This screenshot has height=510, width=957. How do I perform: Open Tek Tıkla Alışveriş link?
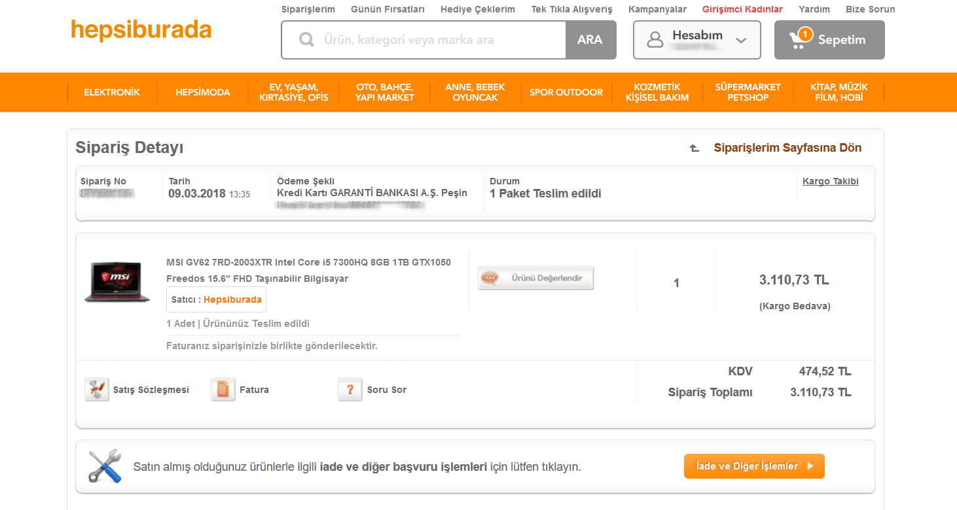pos(571,9)
